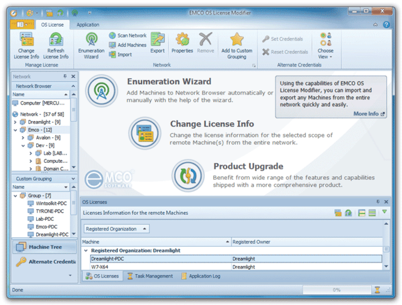Collapse the Emco - [12] node

15,130
